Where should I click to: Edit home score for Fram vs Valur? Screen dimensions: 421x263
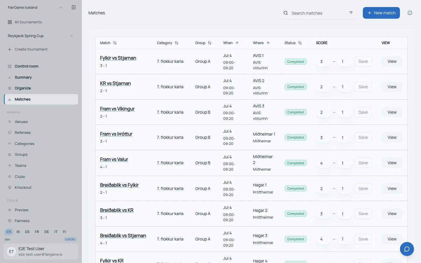pos(323,163)
